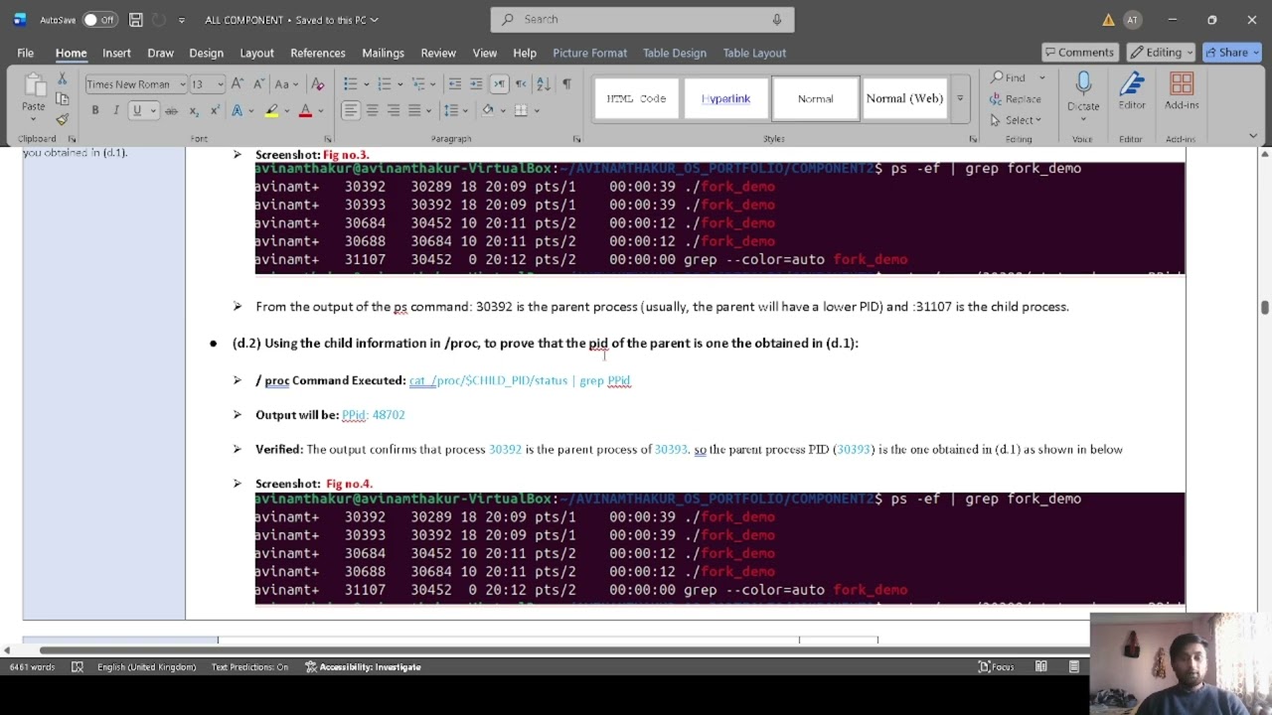Toggle underline formatting
This screenshot has height=715, width=1272.
(137, 110)
